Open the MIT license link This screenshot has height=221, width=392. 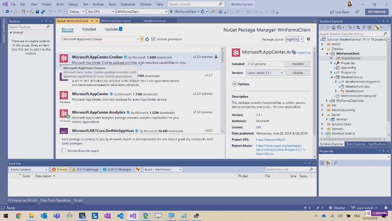pyautogui.click(x=258, y=127)
